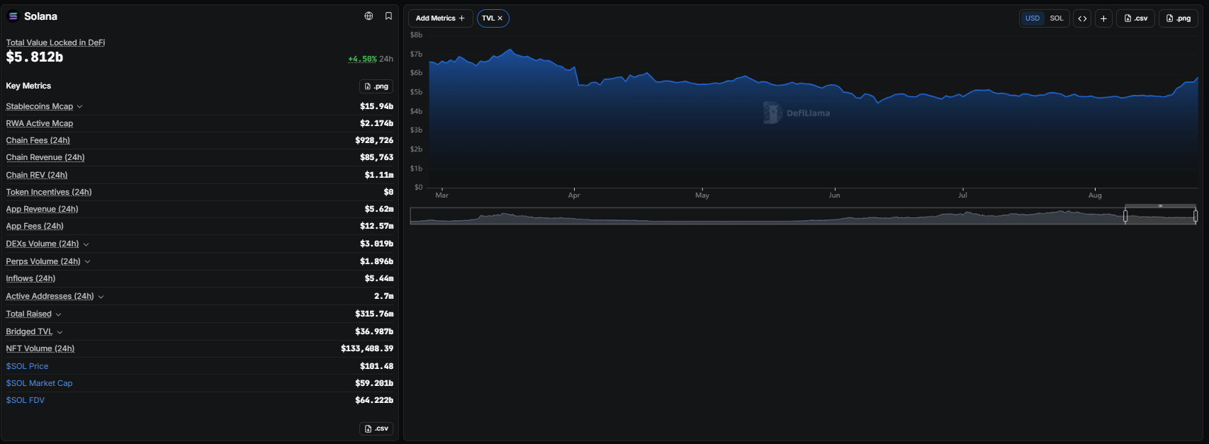The image size is (1209, 444).
Task: Click the globe website icon next to Solana
Action: (x=369, y=16)
